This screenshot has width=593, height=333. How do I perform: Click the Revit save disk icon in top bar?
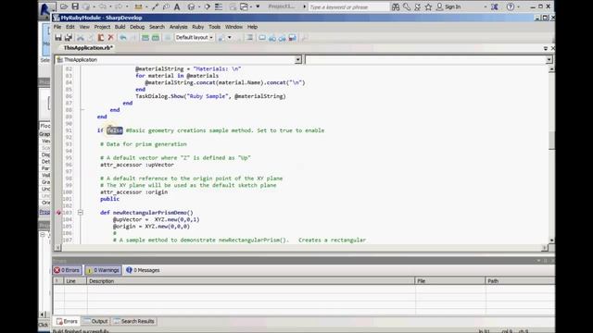75,6
